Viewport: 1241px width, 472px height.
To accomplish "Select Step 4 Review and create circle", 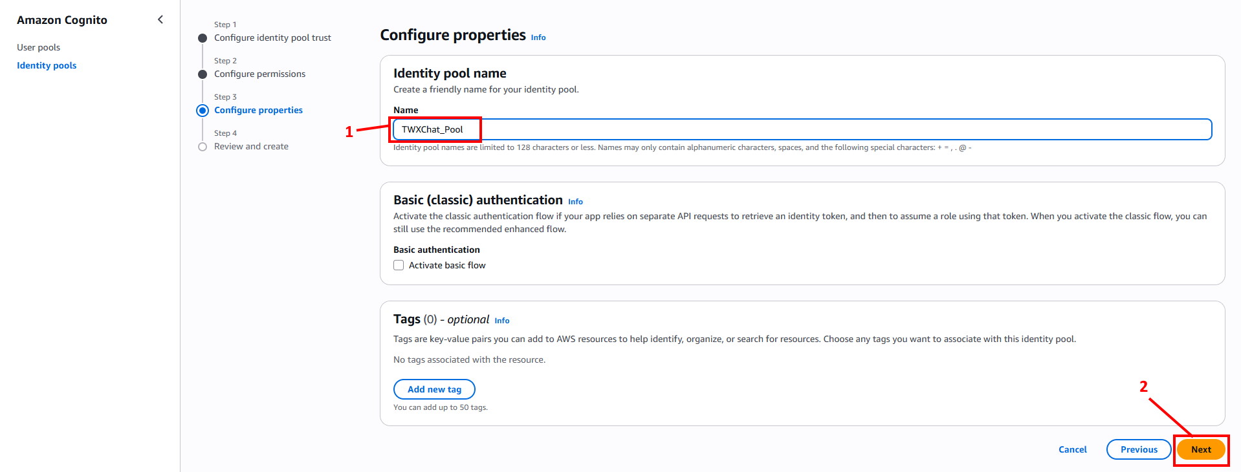I will coord(203,147).
